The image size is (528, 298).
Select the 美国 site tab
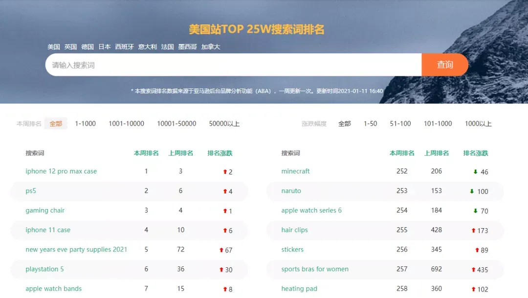click(x=54, y=47)
